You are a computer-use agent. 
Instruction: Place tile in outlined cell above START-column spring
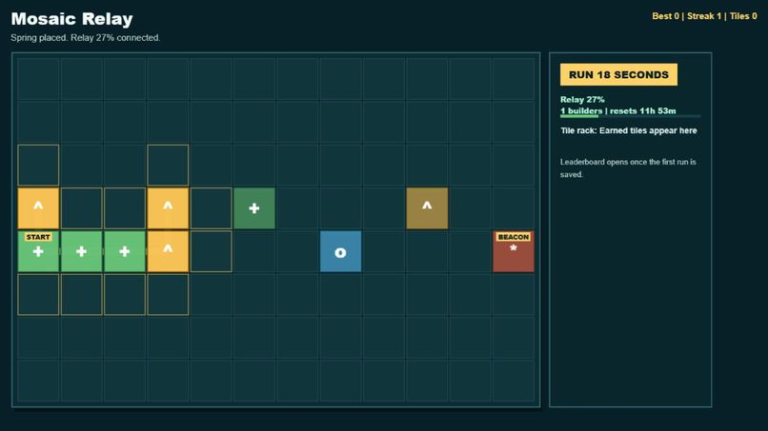pos(38,166)
